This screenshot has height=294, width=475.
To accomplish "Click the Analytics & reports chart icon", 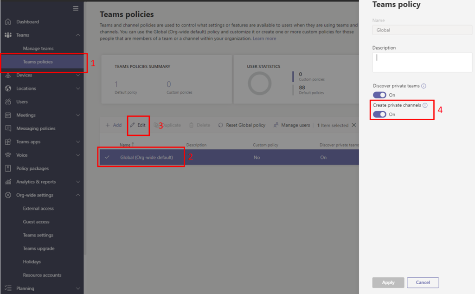I will click(x=8, y=181).
